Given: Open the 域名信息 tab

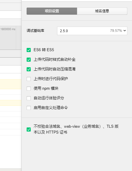Looking at the screenshot, I should coord(102,11).
